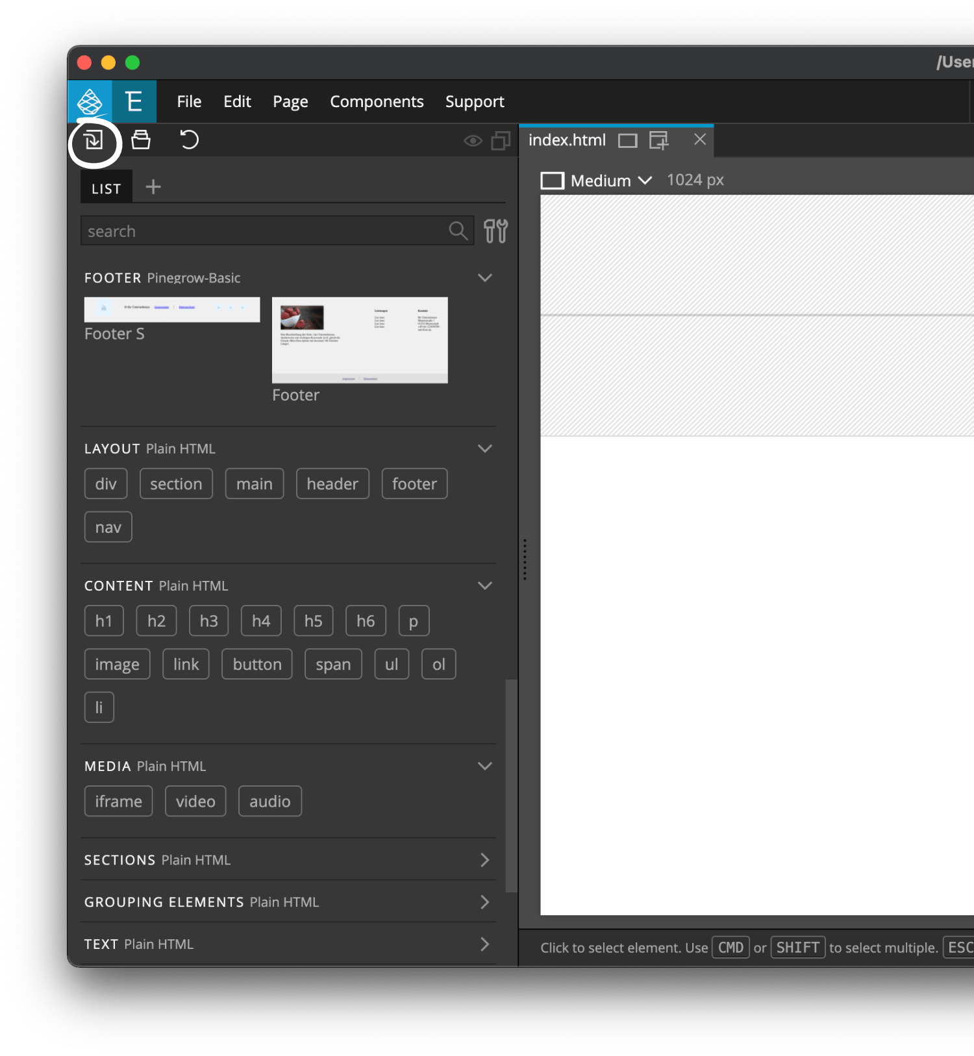974x1056 pixels.
Task: Click the li element button
Action: tap(99, 707)
